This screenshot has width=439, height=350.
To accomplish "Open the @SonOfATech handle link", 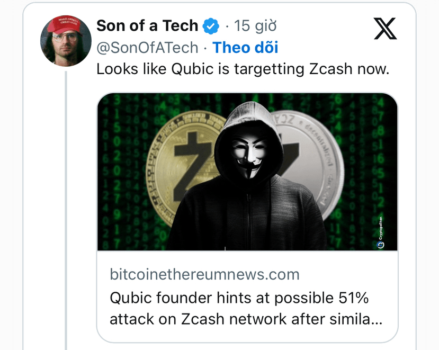I will pos(147,47).
